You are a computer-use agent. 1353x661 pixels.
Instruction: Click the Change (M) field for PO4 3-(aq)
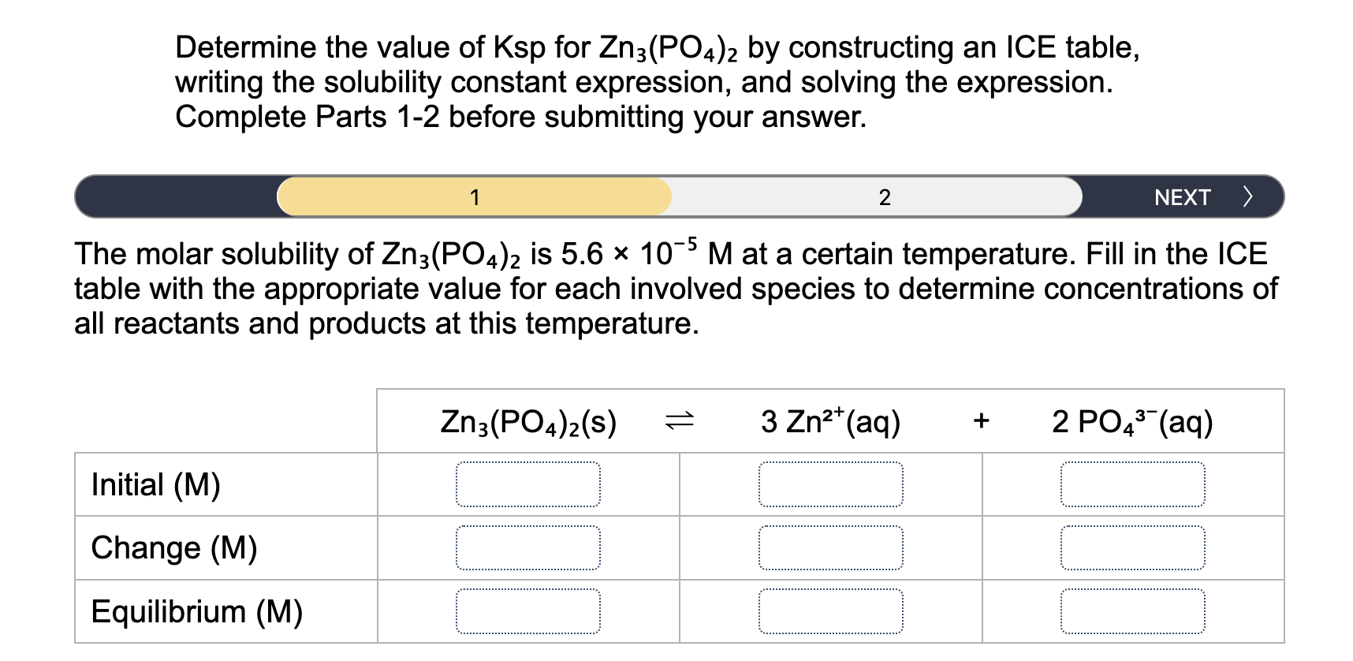click(1135, 547)
